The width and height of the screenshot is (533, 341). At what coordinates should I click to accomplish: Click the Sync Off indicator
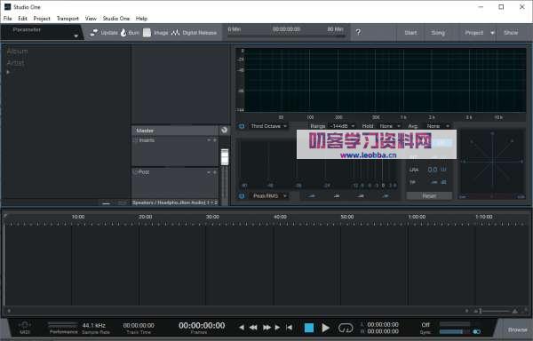coord(426,325)
